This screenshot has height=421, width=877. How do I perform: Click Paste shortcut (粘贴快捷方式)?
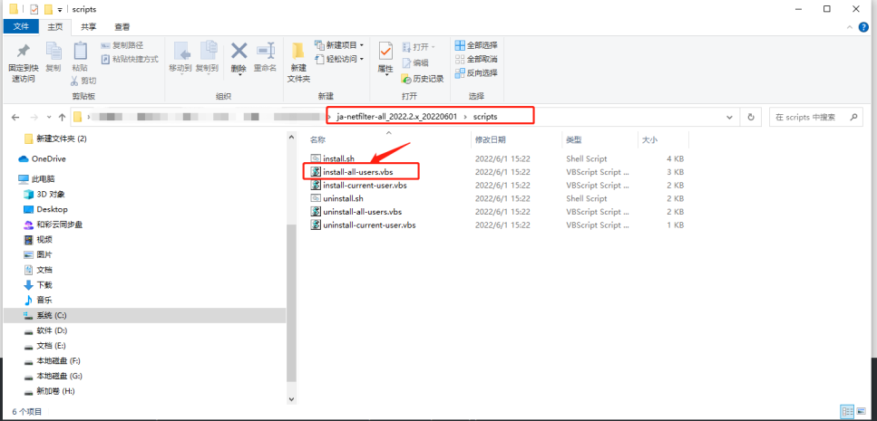tap(130, 59)
